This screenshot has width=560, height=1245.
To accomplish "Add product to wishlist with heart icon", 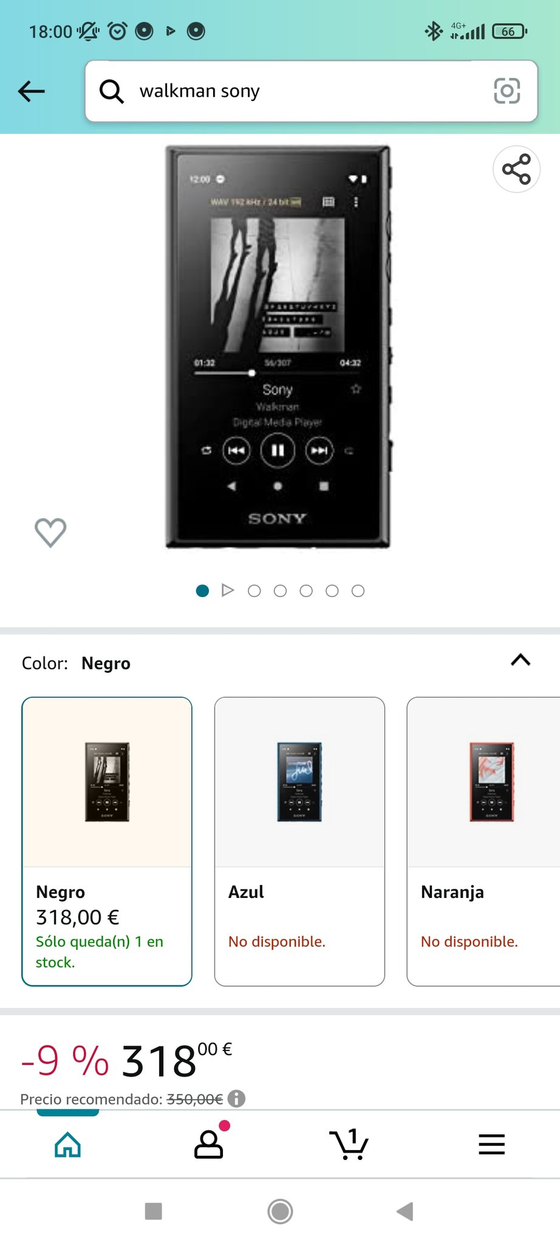I will (x=50, y=533).
